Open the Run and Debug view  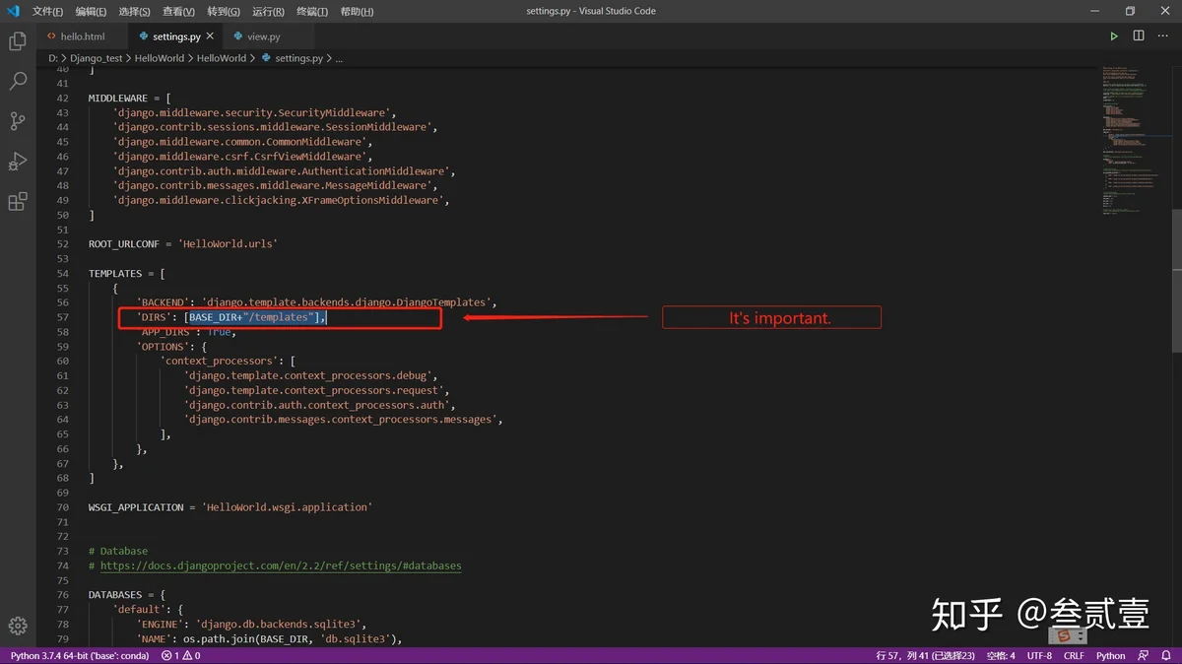18,162
